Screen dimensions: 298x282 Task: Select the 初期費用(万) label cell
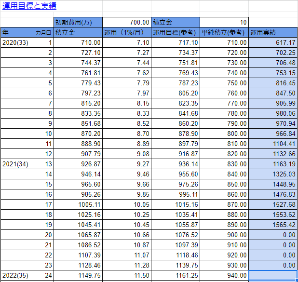click(x=78, y=22)
